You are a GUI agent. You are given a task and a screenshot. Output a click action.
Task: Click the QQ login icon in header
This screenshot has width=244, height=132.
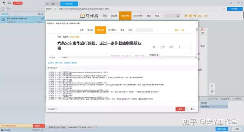[190, 16]
